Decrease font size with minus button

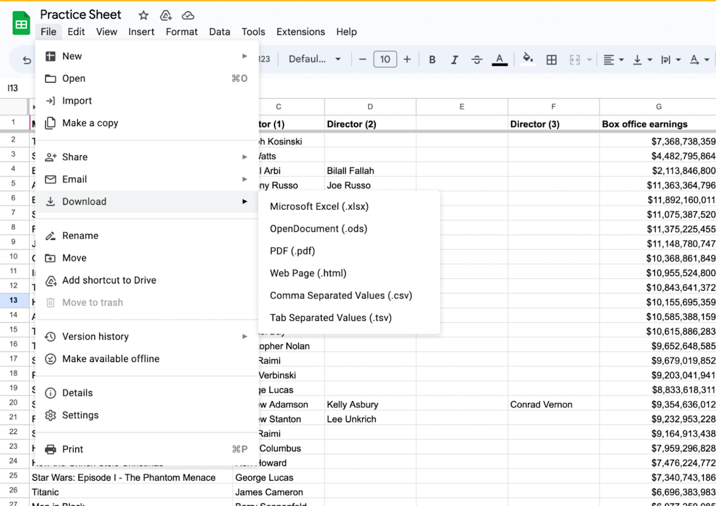363,59
